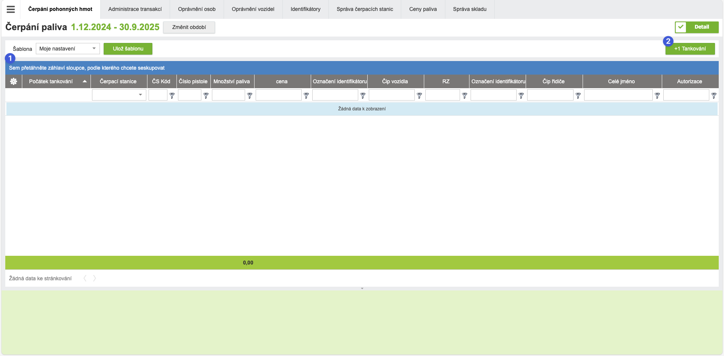
Task: Sort by Čip vozidla column header
Action: coord(395,81)
